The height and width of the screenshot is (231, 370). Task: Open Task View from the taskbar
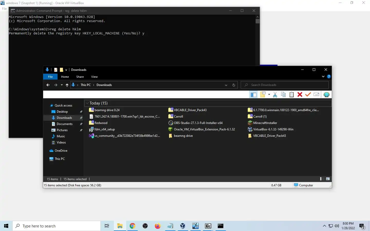[x=107, y=226]
